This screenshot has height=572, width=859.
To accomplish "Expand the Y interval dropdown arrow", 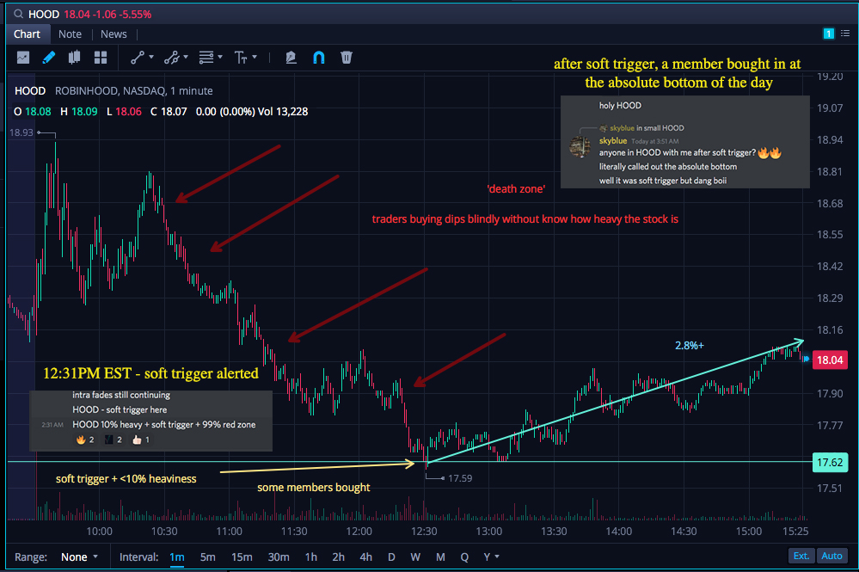I will pyautogui.click(x=497, y=557).
